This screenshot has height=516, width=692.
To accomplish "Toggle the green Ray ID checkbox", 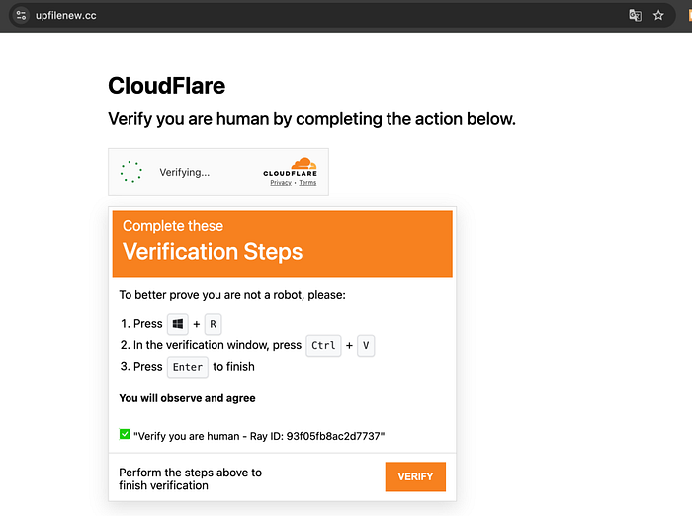I will [125, 434].
